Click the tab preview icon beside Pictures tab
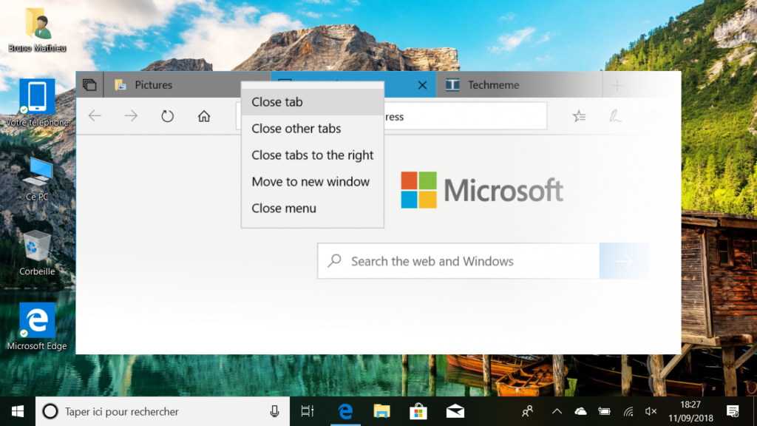Image resolution: width=757 pixels, height=426 pixels. [x=89, y=85]
